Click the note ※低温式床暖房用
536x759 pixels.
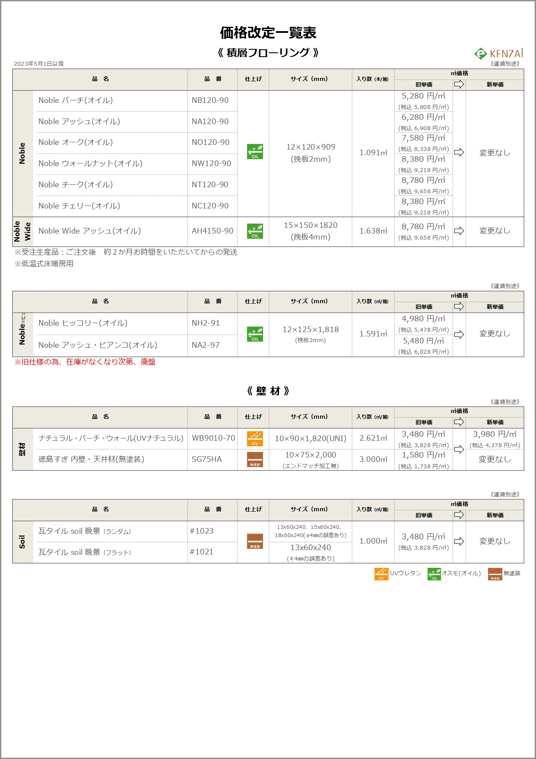[44, 264]
